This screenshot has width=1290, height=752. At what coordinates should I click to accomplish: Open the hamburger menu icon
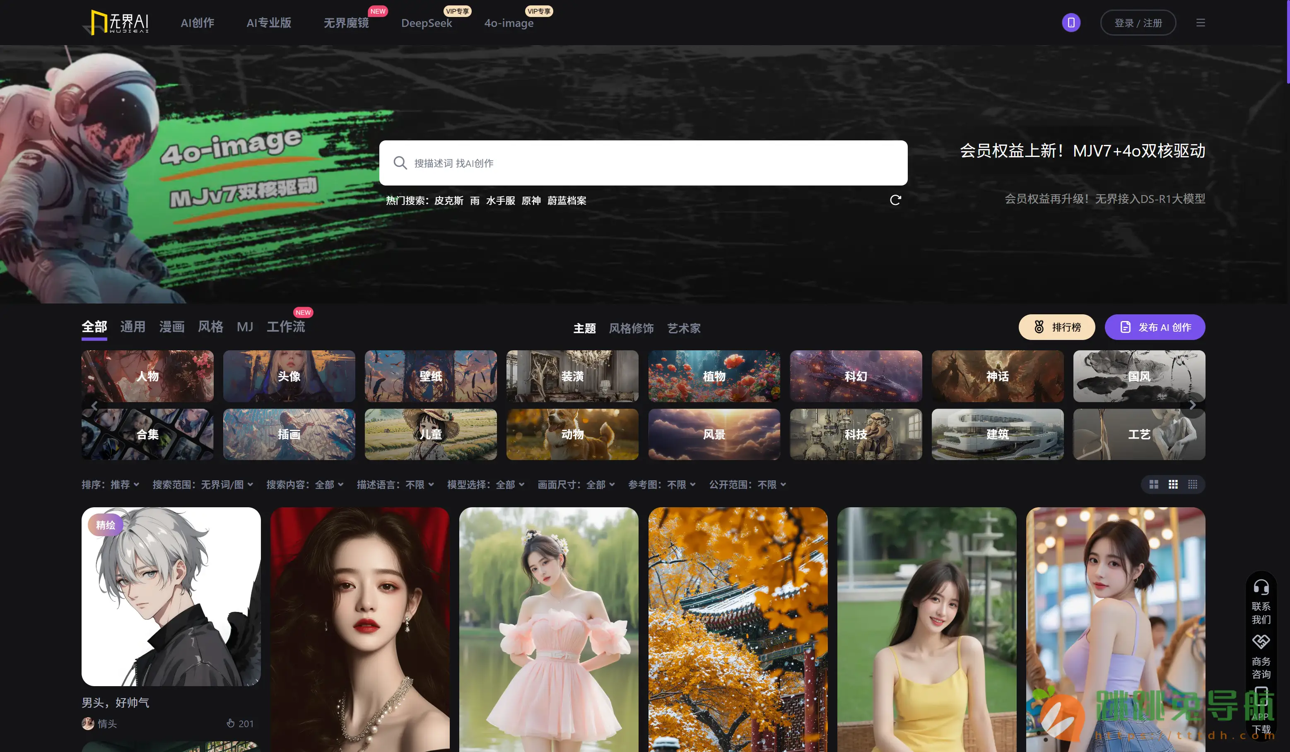click(1201, 22)
